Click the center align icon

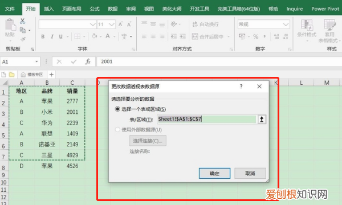[153, 36]
